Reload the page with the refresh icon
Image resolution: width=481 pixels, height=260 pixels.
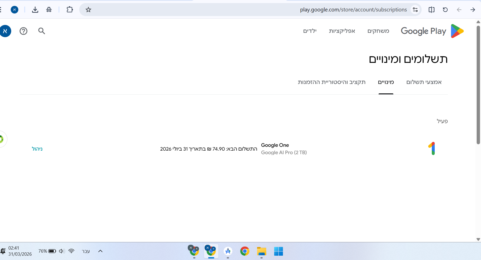pyautogui.click(x=445, y=10)
